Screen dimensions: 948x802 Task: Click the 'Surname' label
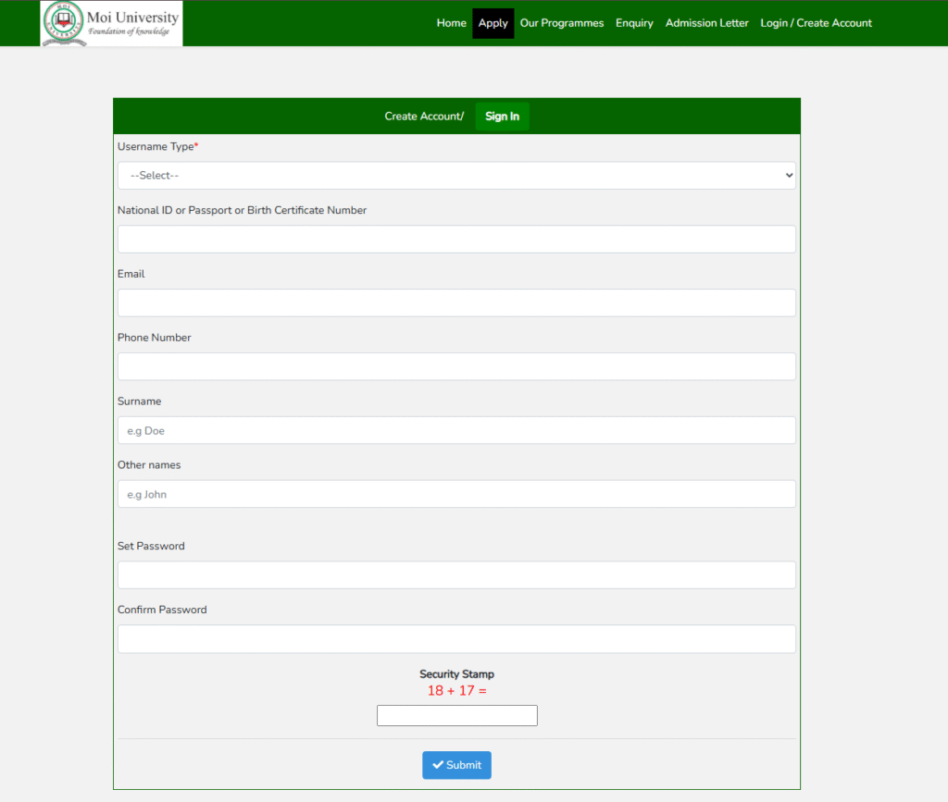(139, 401)
